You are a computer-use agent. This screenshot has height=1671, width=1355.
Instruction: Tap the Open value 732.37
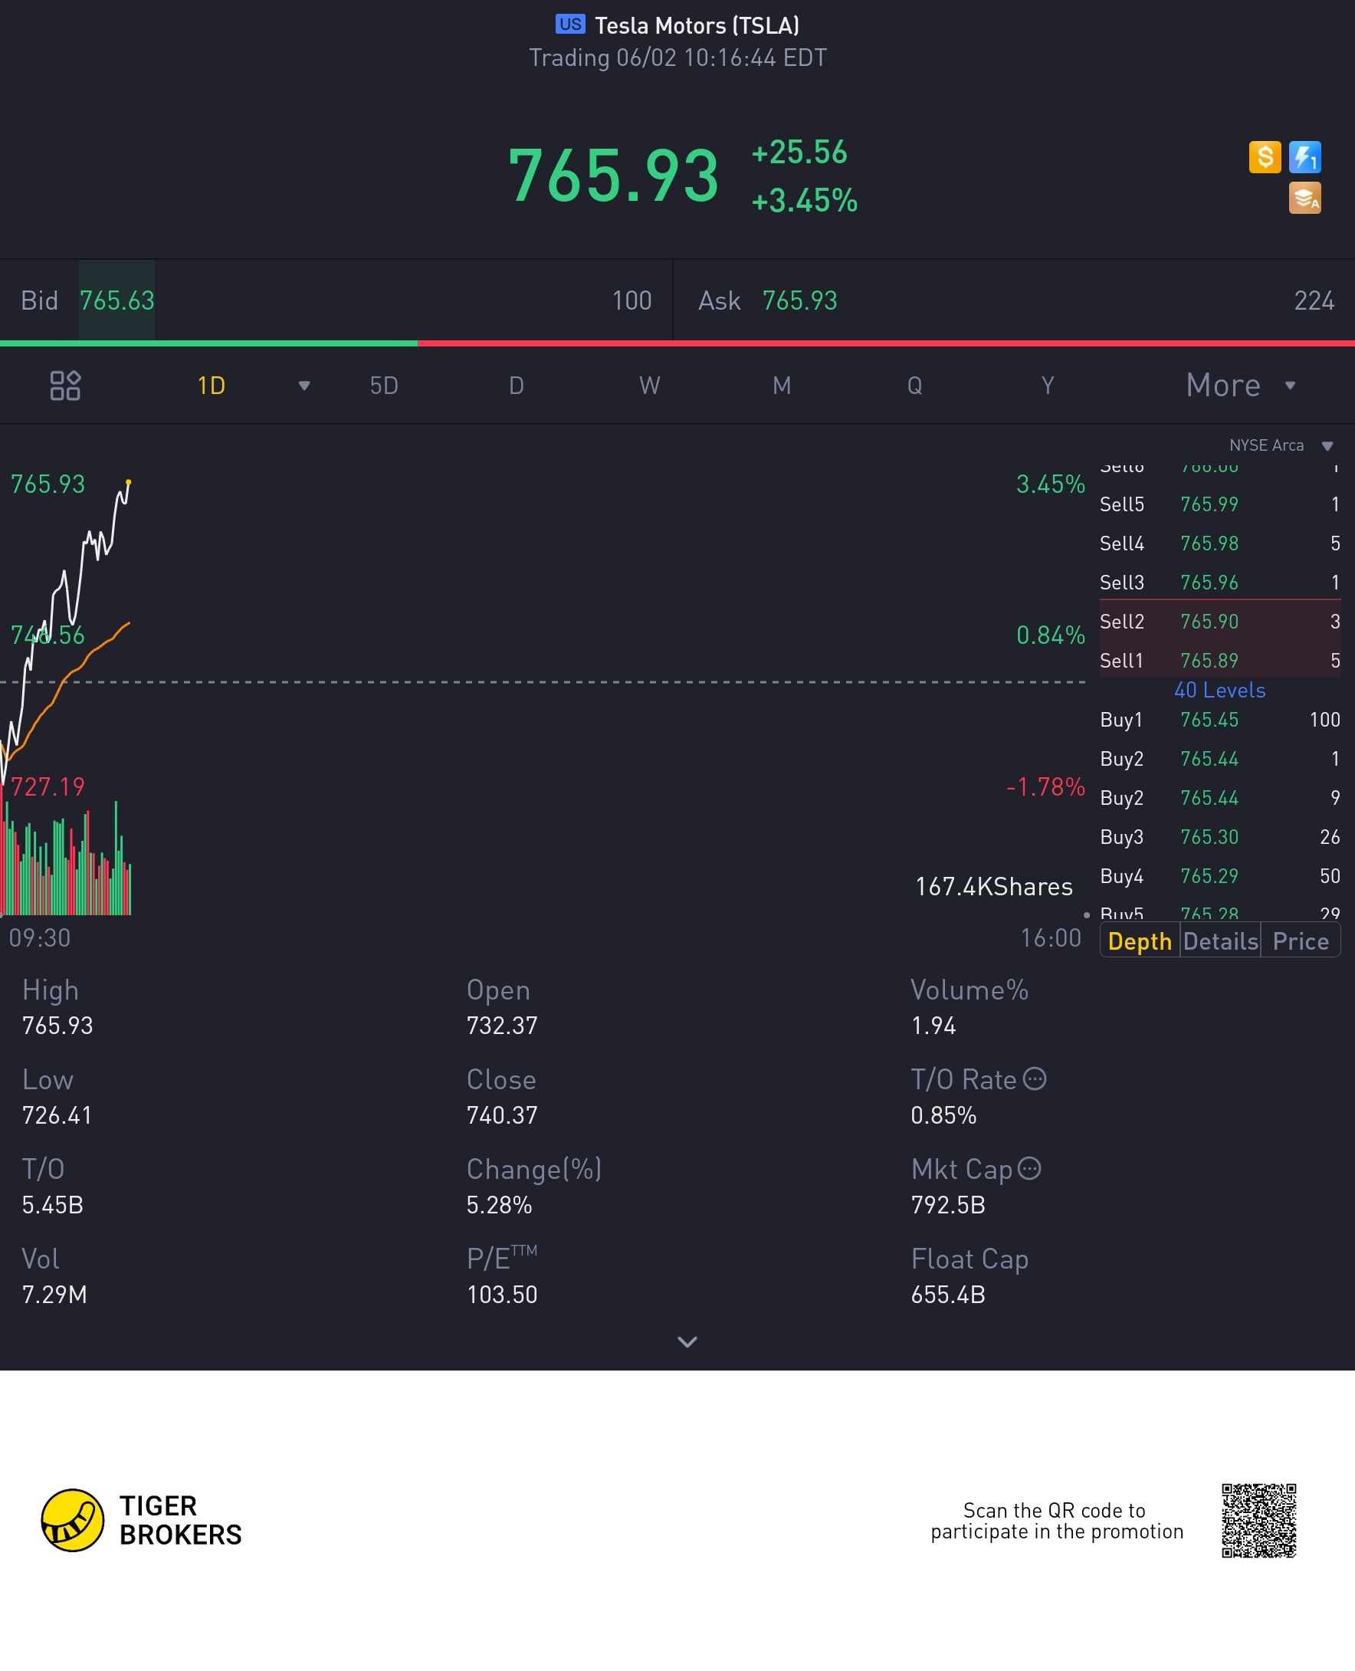click(x=502, y=1026)
